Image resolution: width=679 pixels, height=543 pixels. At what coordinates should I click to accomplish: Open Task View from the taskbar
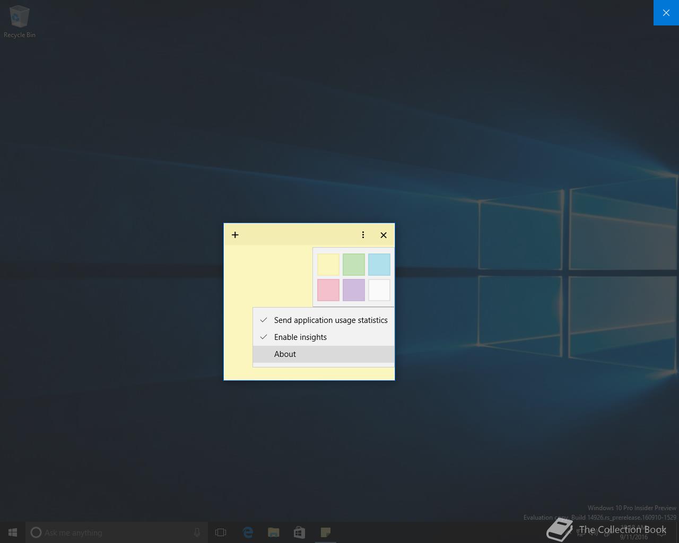pyautogui.click(x=221, y=532)
